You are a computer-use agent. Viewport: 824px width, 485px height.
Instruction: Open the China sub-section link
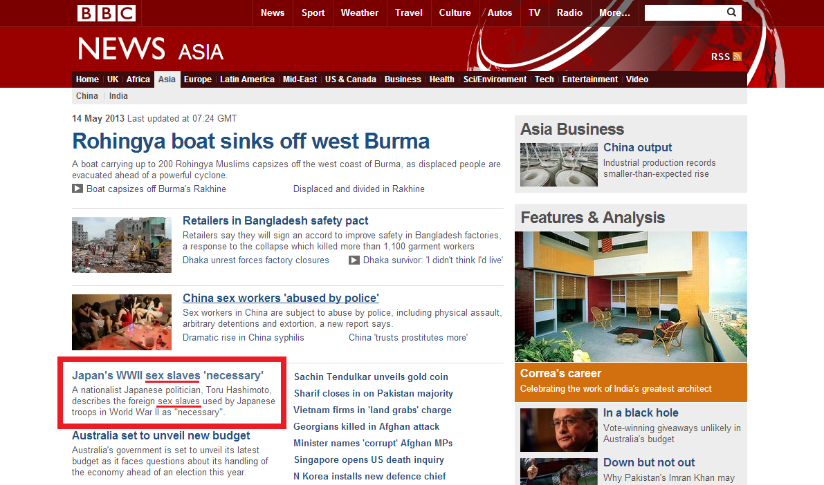(86, 96)
